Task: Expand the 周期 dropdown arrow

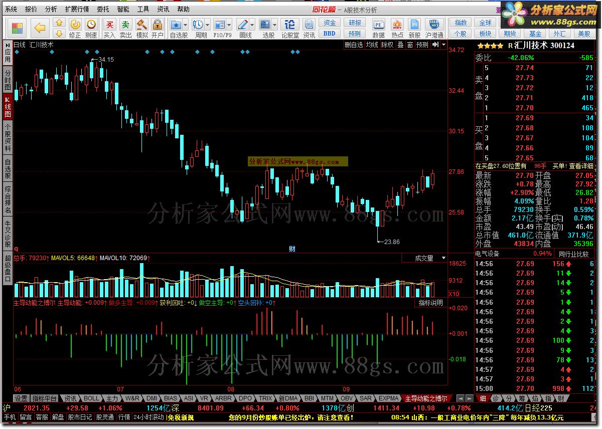Action: (x=207, y=24)
